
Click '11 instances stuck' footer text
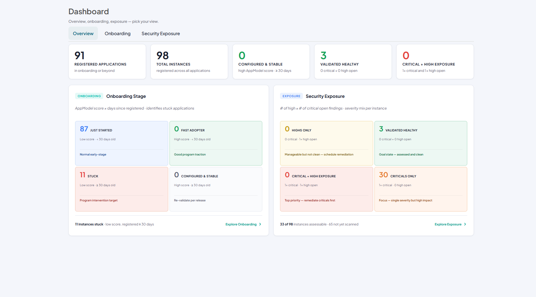(x=89, y=224)
